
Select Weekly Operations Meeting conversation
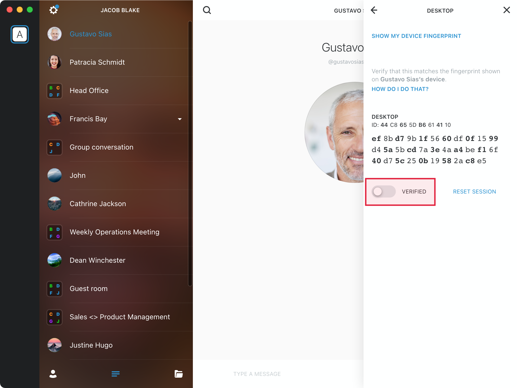pyautogui.click(x=114, y=232)
